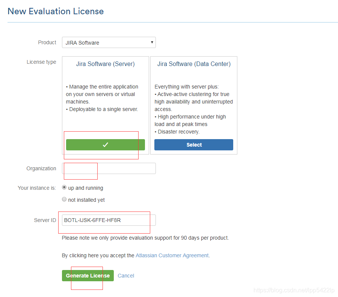The image size is (338, 297).
Task: Click the 'Product' field label
Action: 47,42
